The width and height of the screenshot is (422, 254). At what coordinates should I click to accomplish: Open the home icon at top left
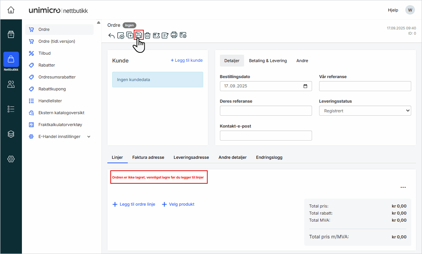point(11,10)
